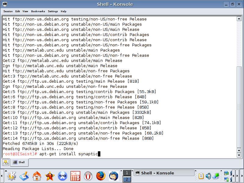The height and width of the screenshot is (183, 244).
Task: Launch the Opera browser from panel
Action: coord(88,176)
